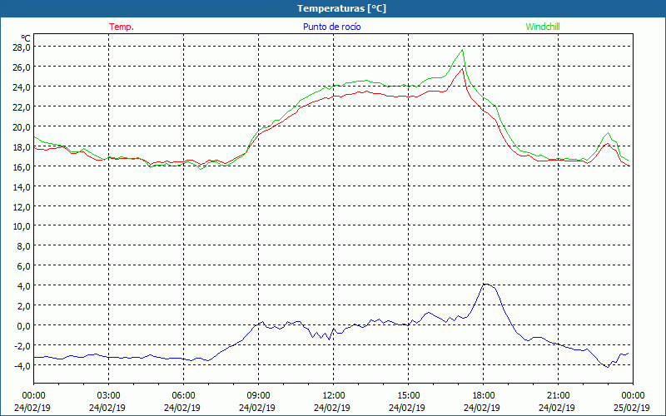Select the green 'Windchill' legend label
The image size is (666, 416).
pos(543,27)
